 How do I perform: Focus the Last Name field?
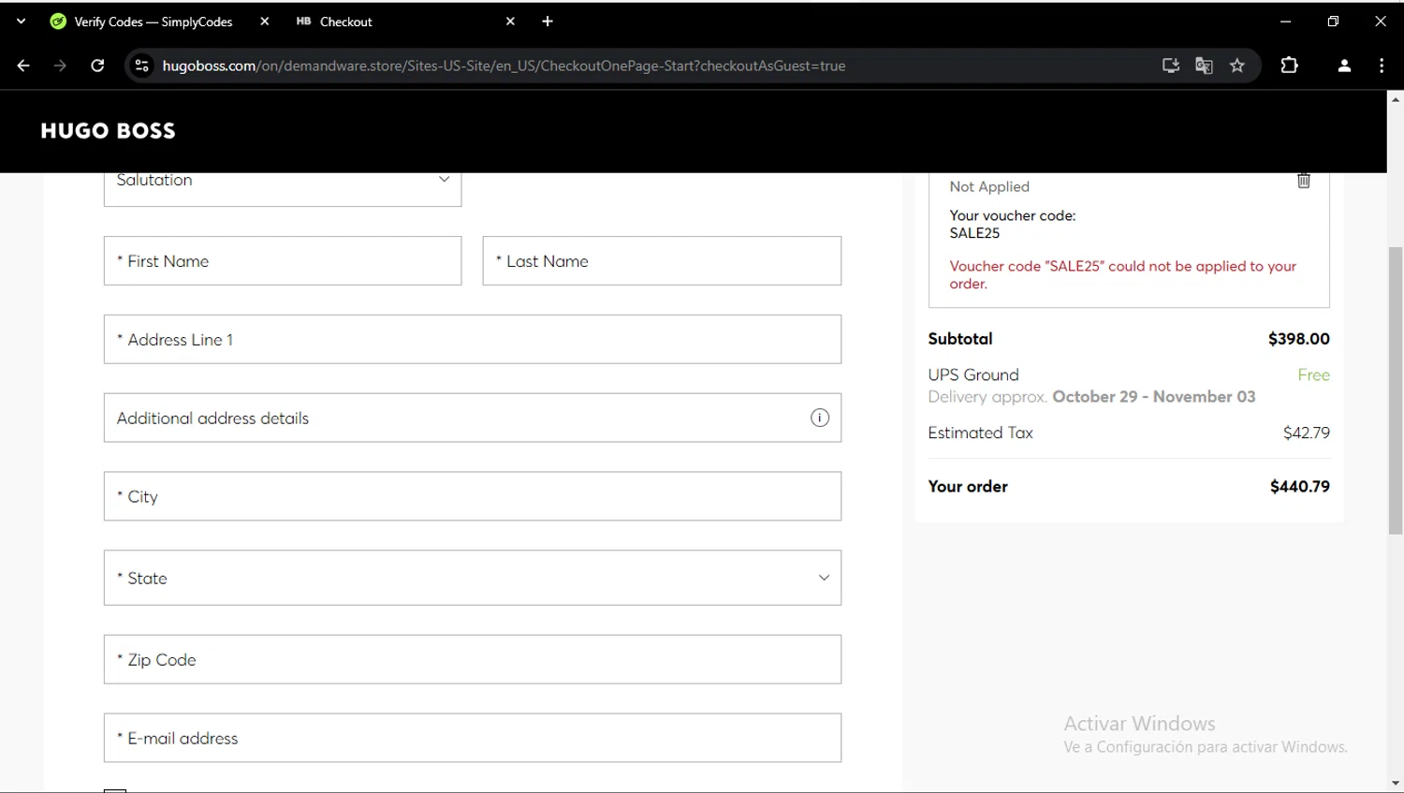[662, 261]
